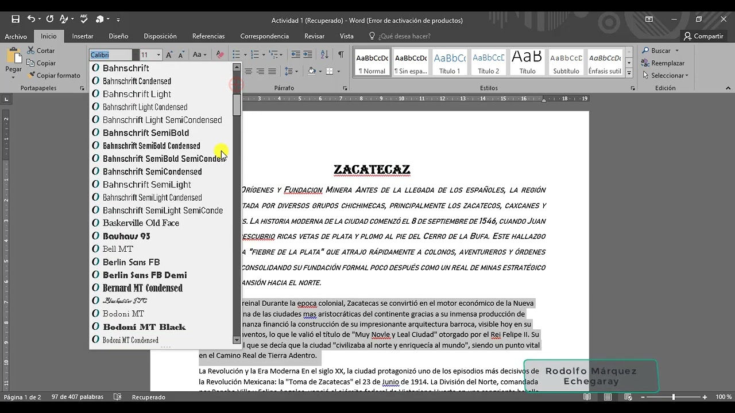Switch to Read Mode view in status bar
Viewport: 735px width, 413px height.
click(x=587, y=397)
